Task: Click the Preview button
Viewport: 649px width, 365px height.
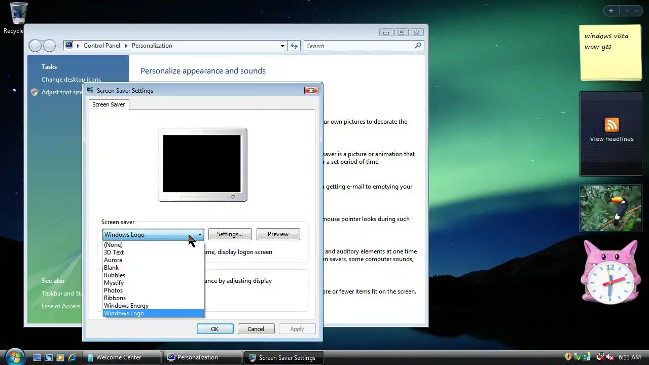Action: (x=278, y=234)
